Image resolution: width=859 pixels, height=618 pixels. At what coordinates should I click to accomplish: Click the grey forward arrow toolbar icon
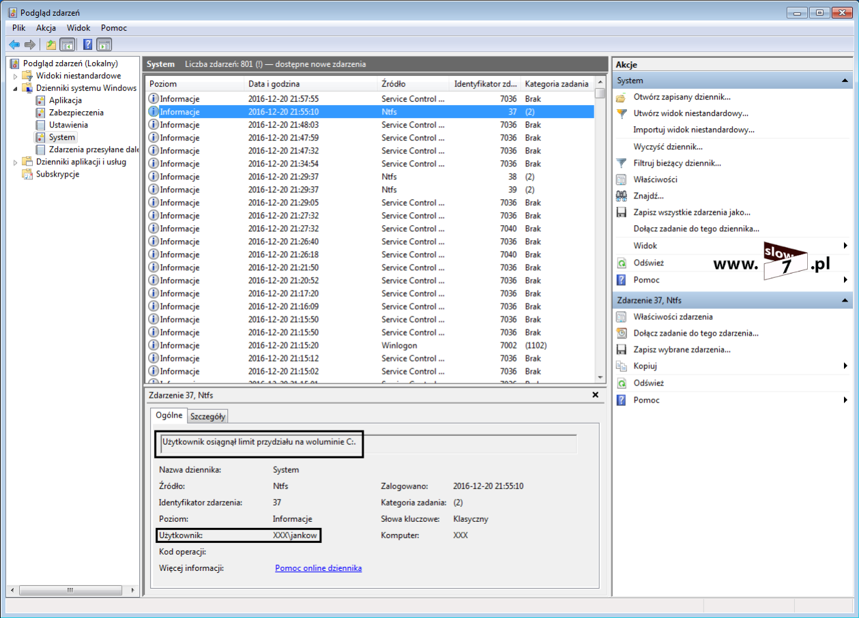(29, 45)
